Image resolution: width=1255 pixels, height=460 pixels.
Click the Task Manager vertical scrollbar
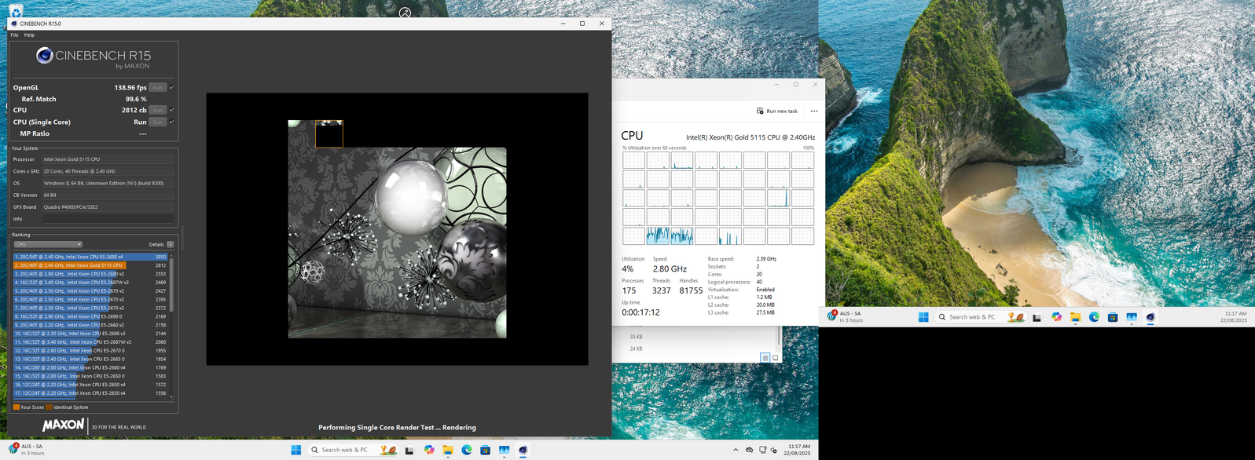(780, 336)
